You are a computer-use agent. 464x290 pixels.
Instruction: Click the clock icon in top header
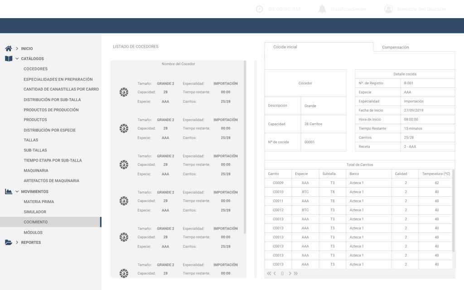259,9
